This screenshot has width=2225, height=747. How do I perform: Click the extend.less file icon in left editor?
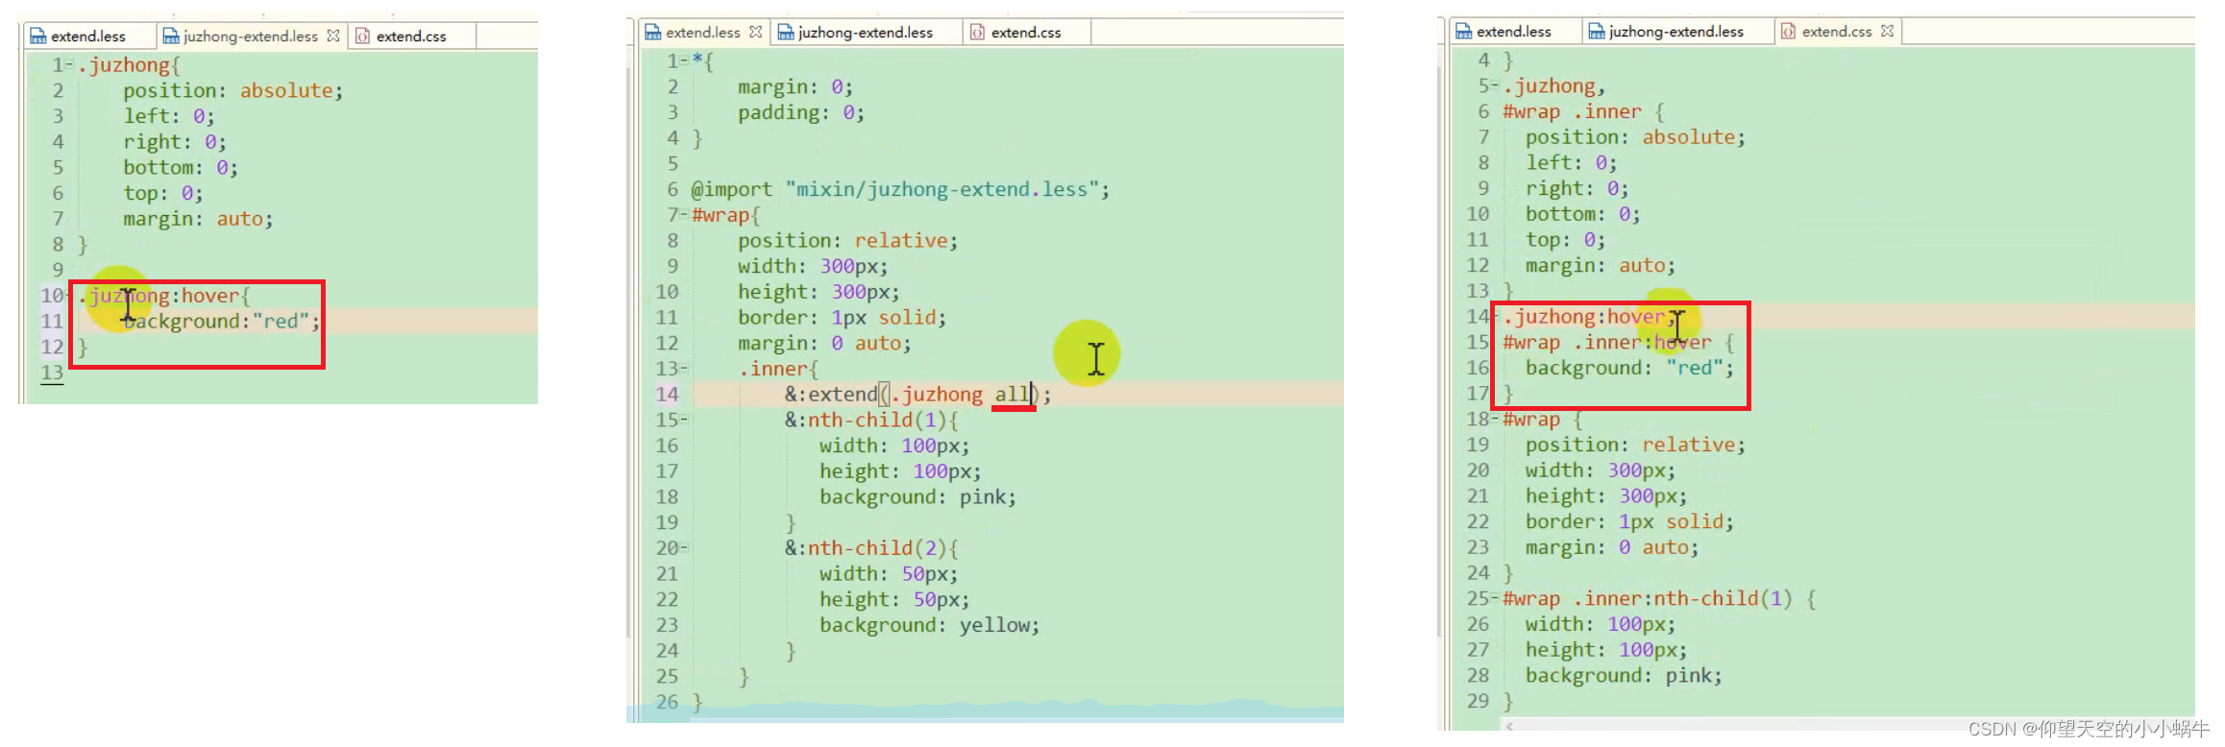[37, 36]
